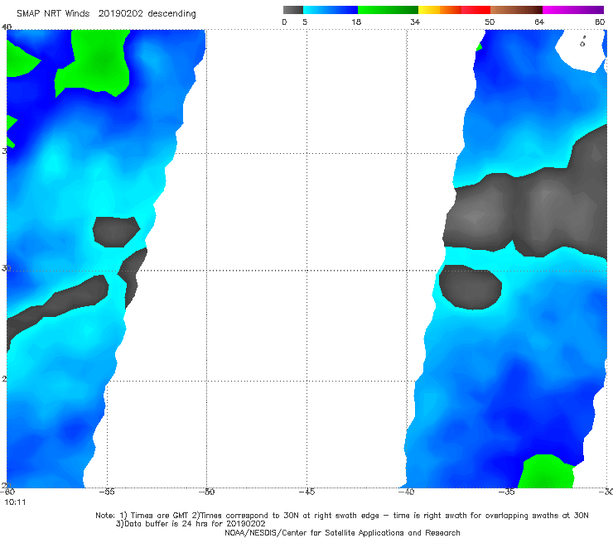613x538 pixels.
Task: Click the color bar label '64'
Action: 539,22
